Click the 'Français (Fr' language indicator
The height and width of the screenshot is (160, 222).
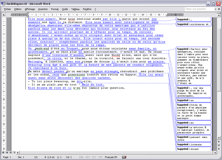pos(111,157)
